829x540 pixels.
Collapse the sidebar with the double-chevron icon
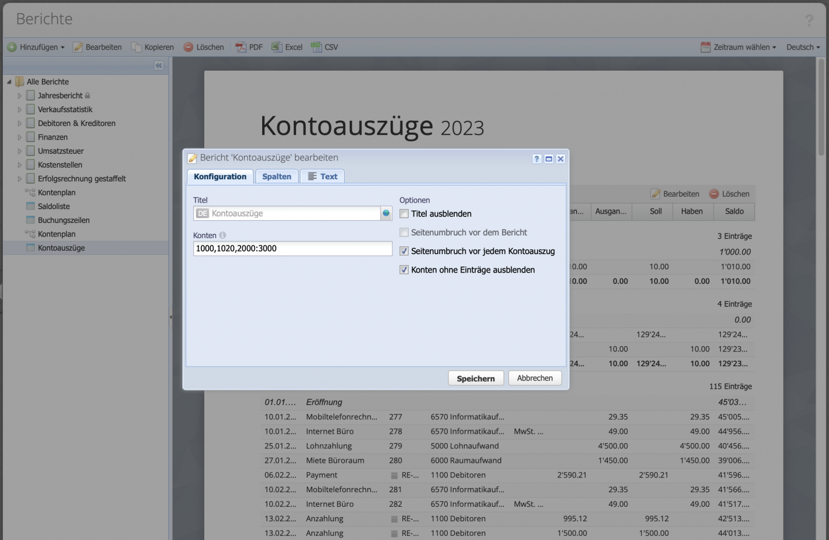(158, 65)
